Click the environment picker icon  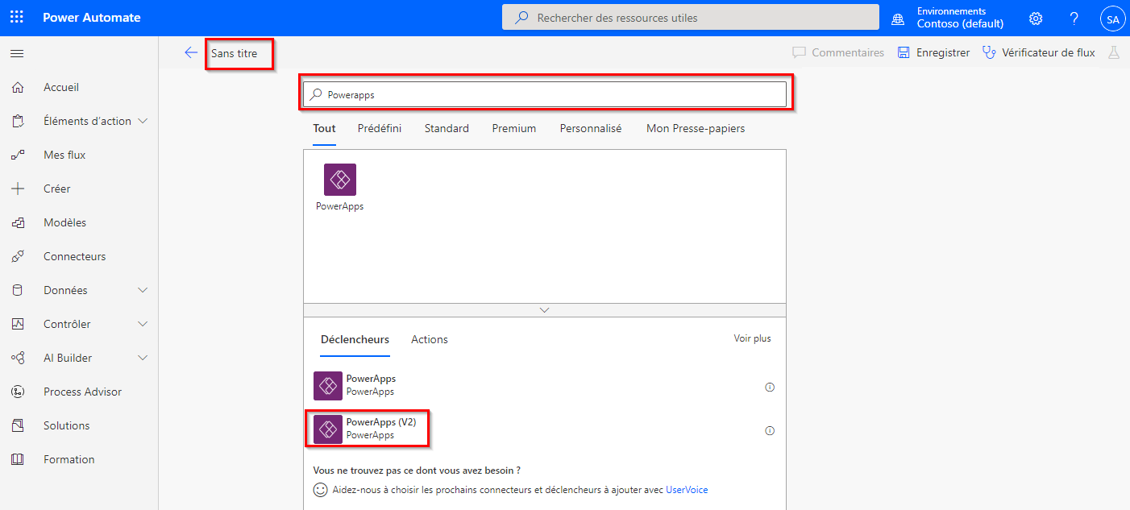click(x=898, y=19)
